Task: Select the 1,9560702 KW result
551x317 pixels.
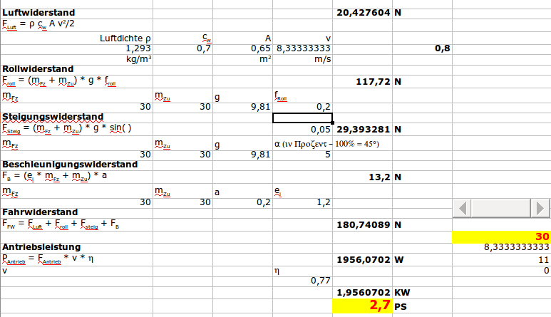Action: coord(362,293)
